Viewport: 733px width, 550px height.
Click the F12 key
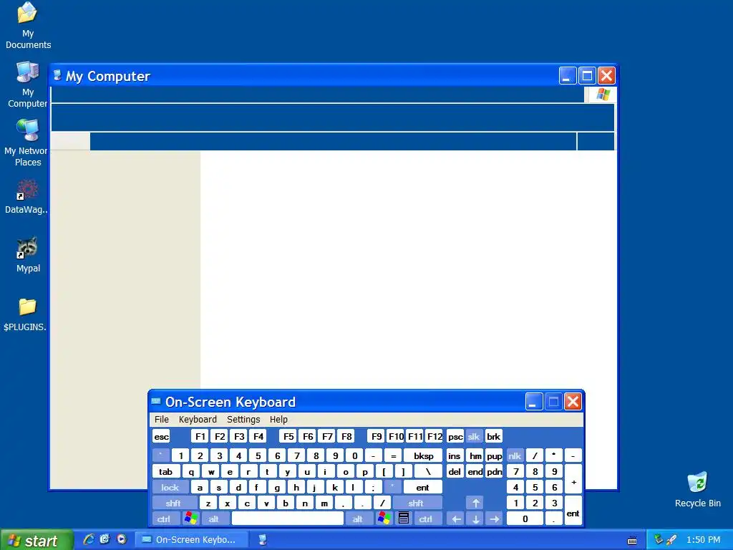point(435,436)
